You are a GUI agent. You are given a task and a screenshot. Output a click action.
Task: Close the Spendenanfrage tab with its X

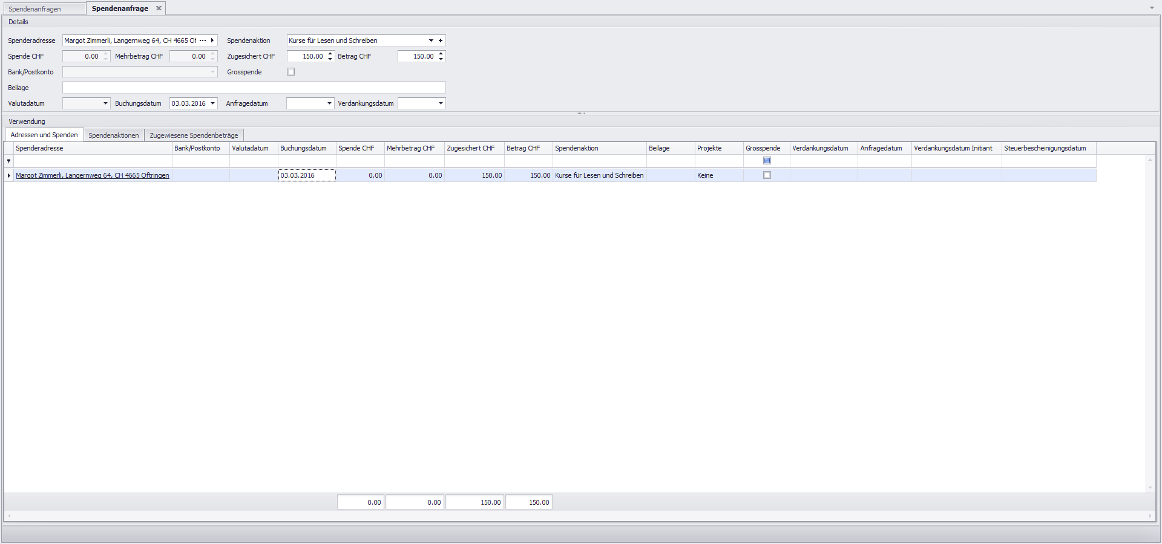159,8
